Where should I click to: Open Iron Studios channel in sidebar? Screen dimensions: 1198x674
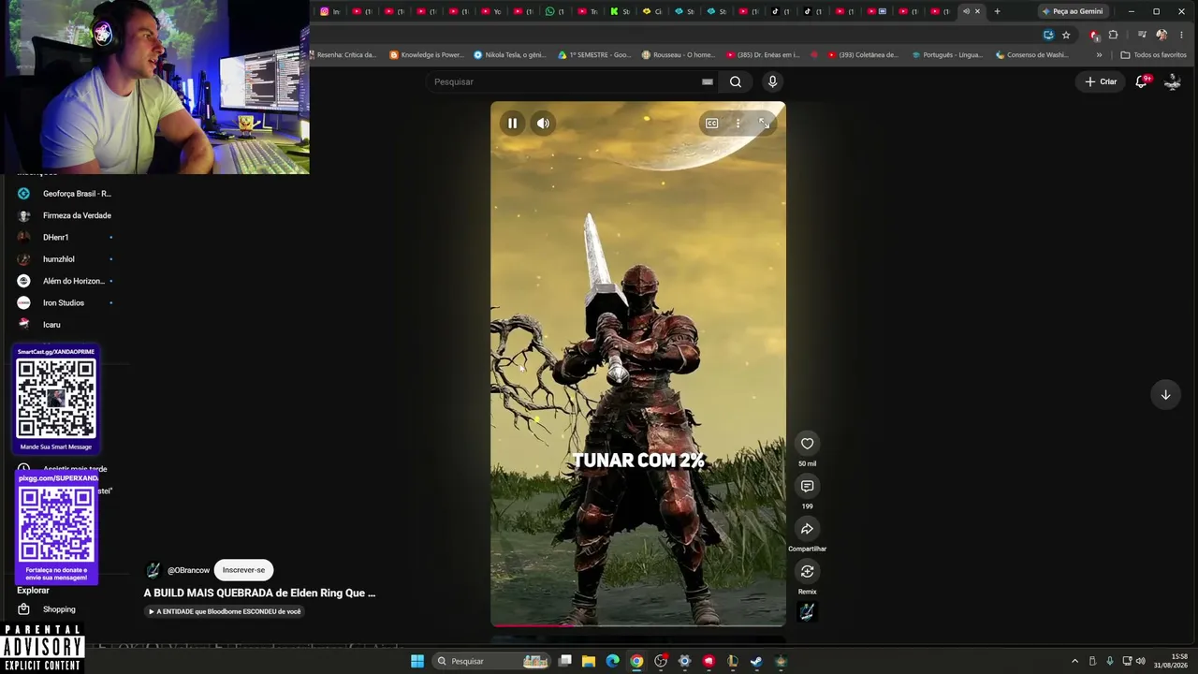click(66, 302)
